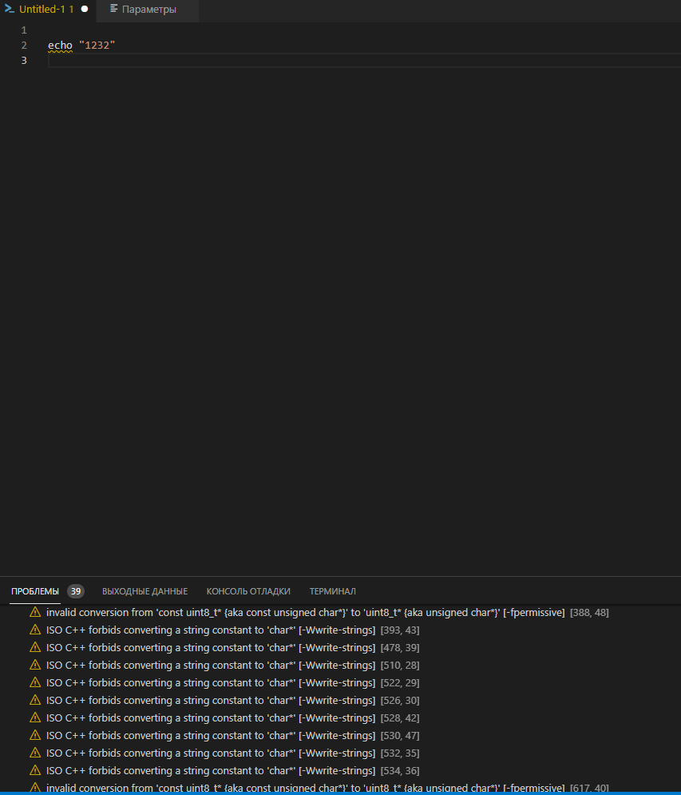Click the PowerShell file icon on Untitled-1 tab
The height and width of the screenshot is (795, 681).
pos(9,9)
